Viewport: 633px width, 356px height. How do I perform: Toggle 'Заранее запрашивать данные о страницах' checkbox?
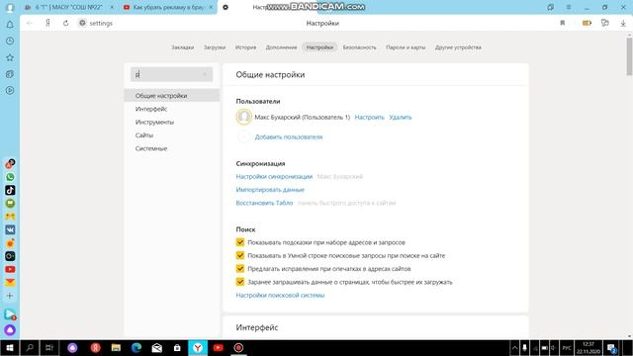(x=240, y=282)
